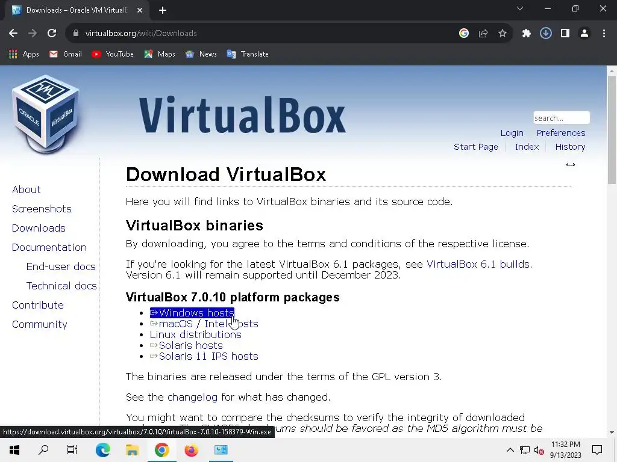Click the site search box
The height and width of the screenshot is (462, 617).
pyautogui.click(x=562, y=118)
